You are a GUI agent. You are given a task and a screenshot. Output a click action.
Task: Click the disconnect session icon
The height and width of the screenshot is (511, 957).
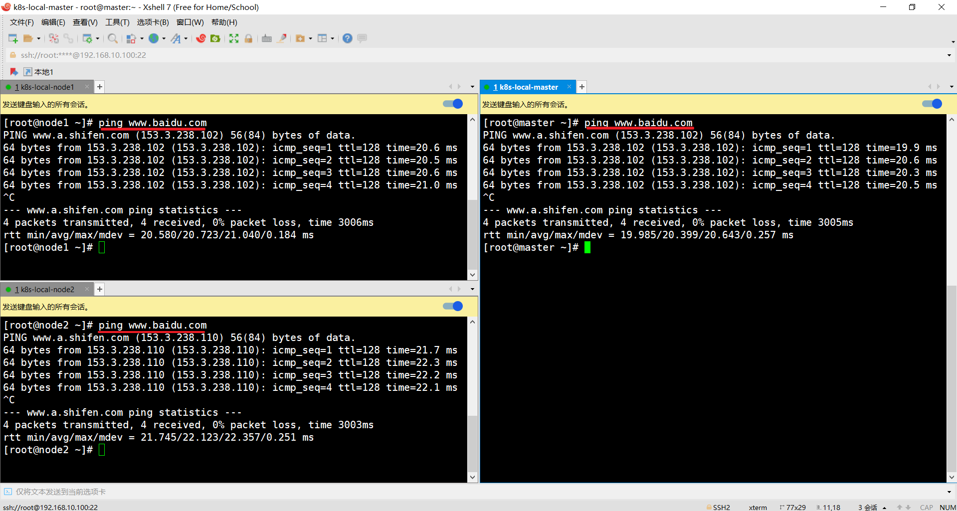point(54,38)
